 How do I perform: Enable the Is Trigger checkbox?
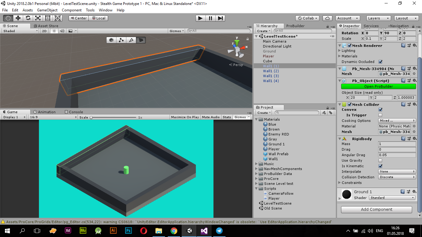click(380, 115)
